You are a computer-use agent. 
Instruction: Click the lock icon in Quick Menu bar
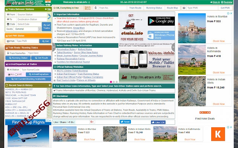[96, 8]
